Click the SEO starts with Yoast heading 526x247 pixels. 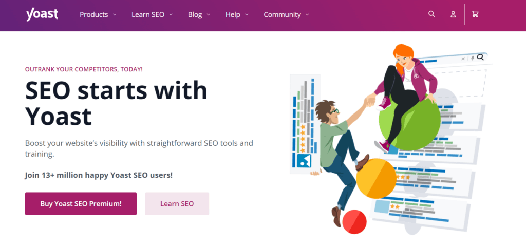(117, 104)
